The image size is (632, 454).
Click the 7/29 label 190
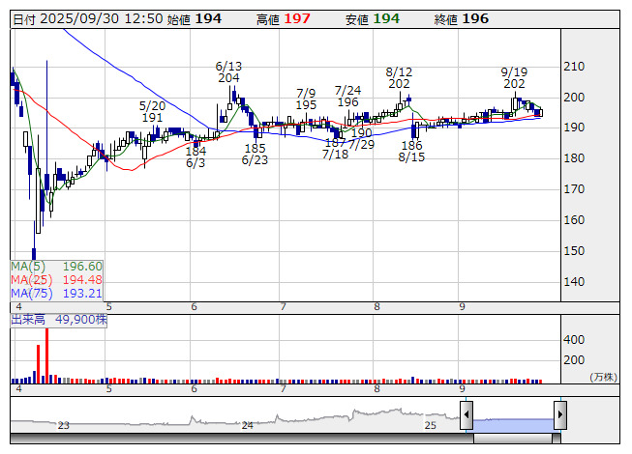362,132
